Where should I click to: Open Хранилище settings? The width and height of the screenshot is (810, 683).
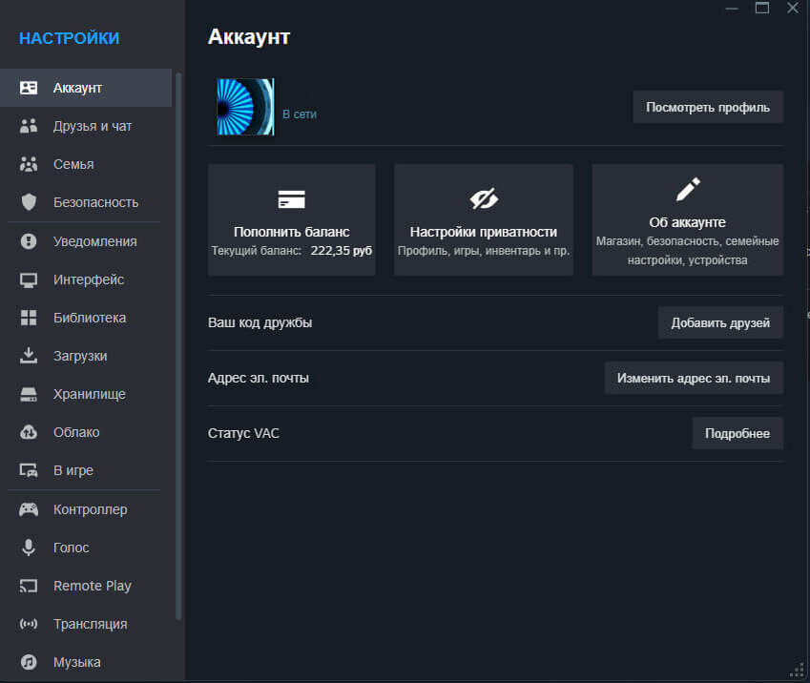86,394
